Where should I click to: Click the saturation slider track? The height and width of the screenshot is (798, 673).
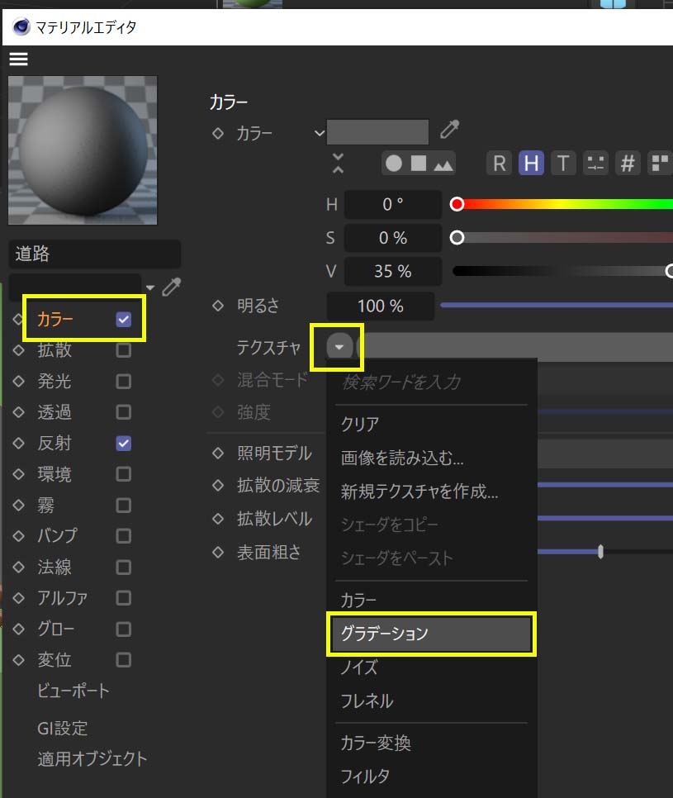(562, 238)
